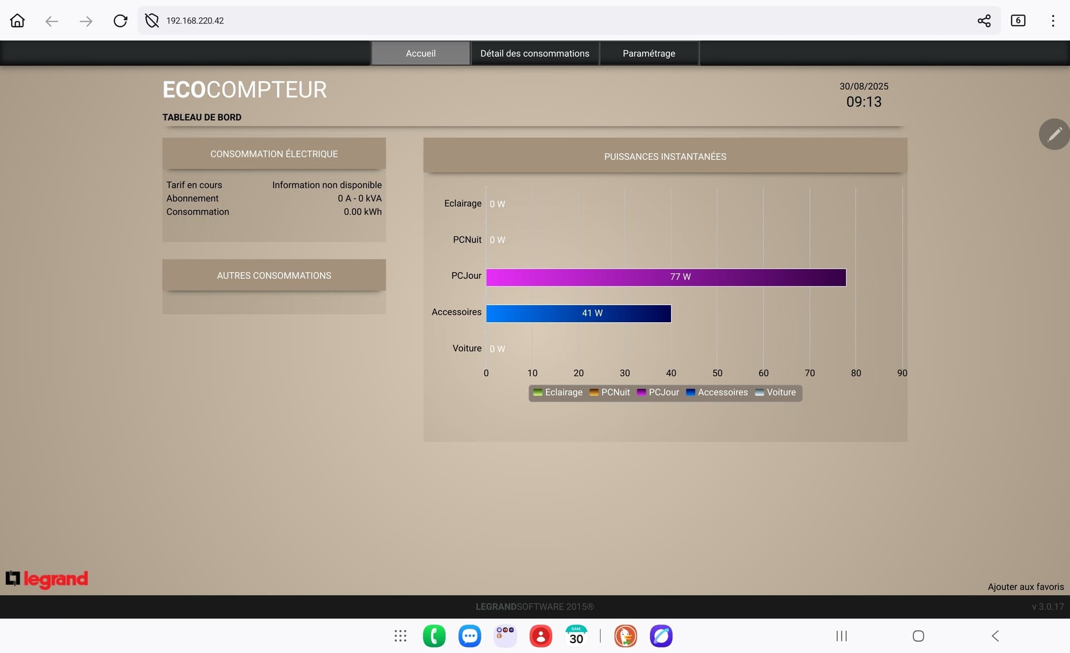Image resolution: width=1070 pixels, height=653 pixels.
Task: Click the purple PCJour 77 W bar
Action: pyautogui.click(x=665, y=277)
